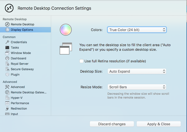Expand the Desktop Size dropdown
The height and width of the screenshot is (132, 187).
[x=137, y=71]
